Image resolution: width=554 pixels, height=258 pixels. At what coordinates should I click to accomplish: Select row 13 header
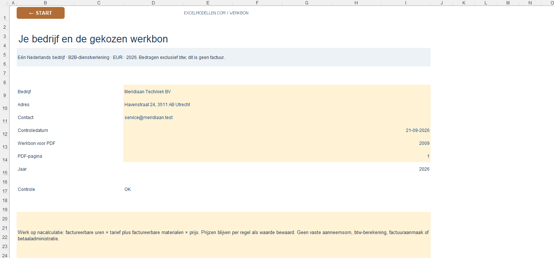tap(4, 143)
